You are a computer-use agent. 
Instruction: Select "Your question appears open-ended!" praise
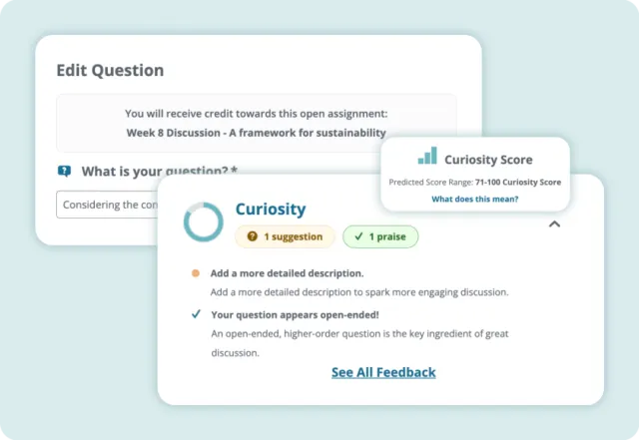click(298, 313)
